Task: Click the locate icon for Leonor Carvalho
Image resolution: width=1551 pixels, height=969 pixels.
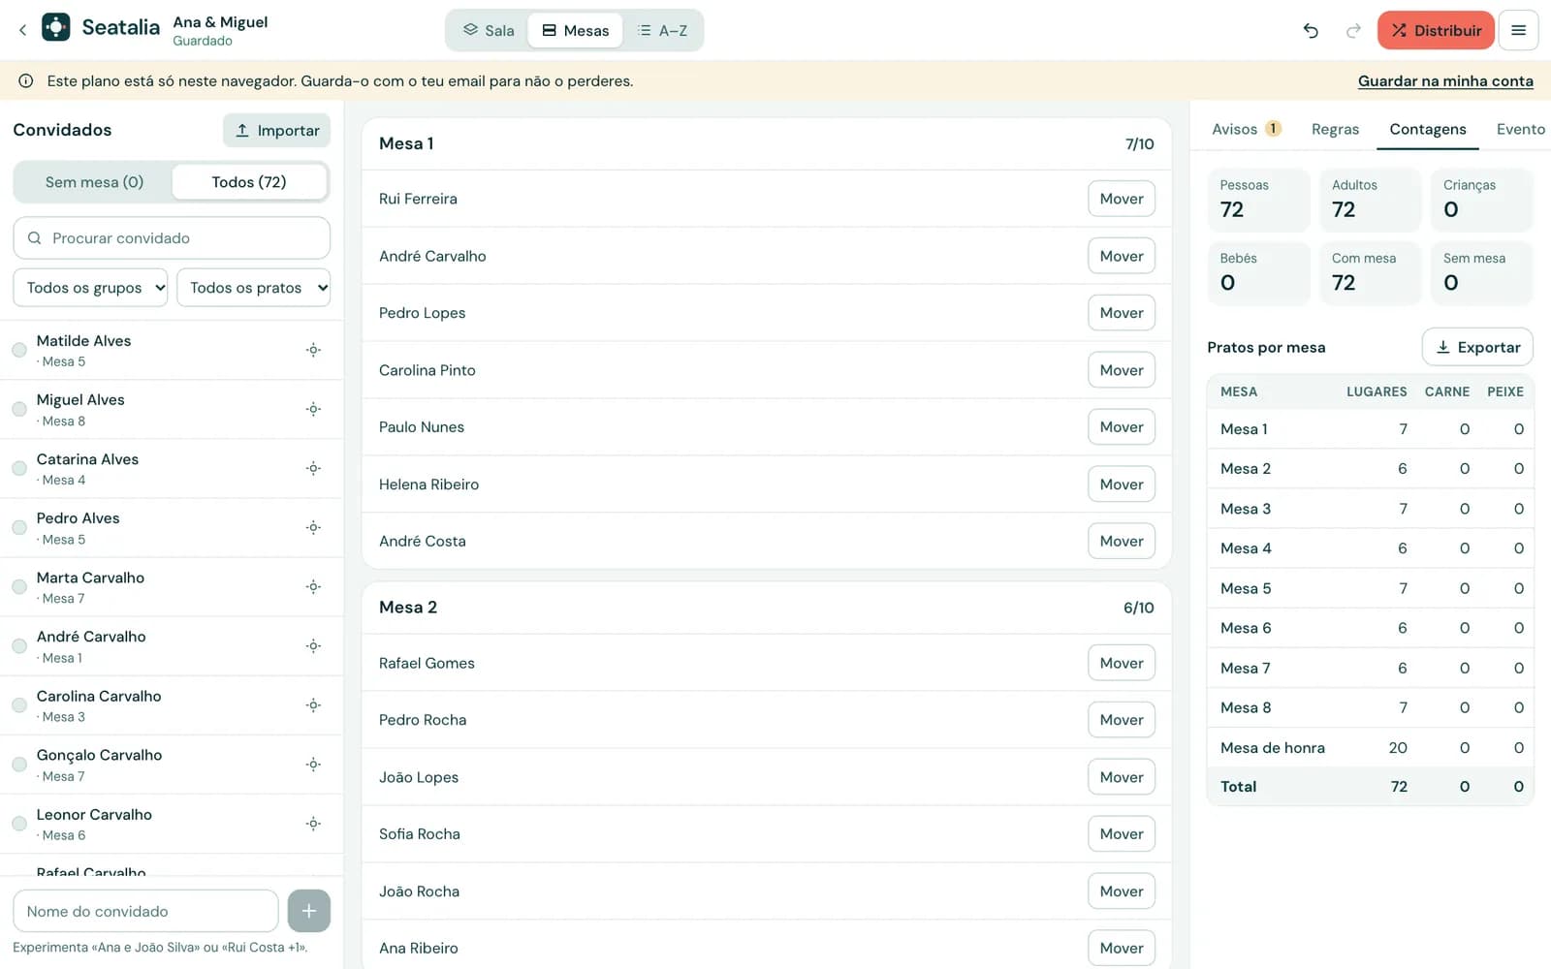Action: point(313,824)
